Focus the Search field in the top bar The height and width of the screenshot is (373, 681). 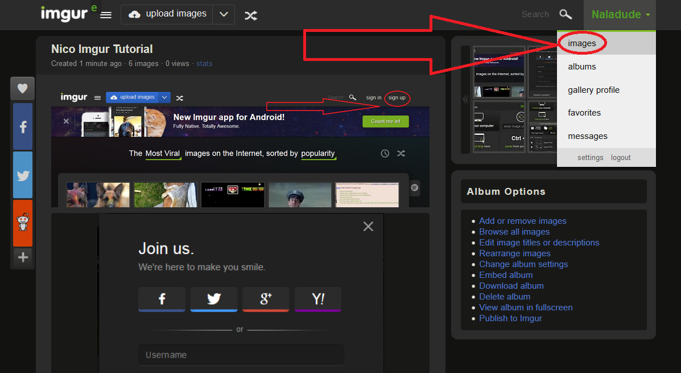pyautogui.click(x=535, y=14)
